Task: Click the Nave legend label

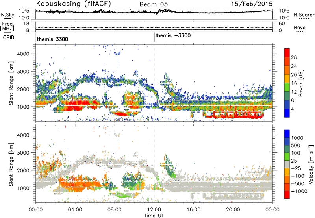Action: coord(300,27)
